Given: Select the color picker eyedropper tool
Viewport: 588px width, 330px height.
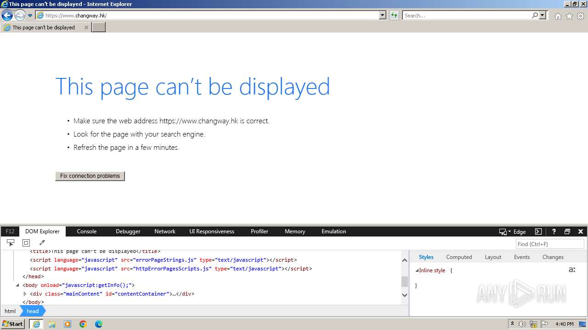Looking at the screenshot, I should 42,243.
